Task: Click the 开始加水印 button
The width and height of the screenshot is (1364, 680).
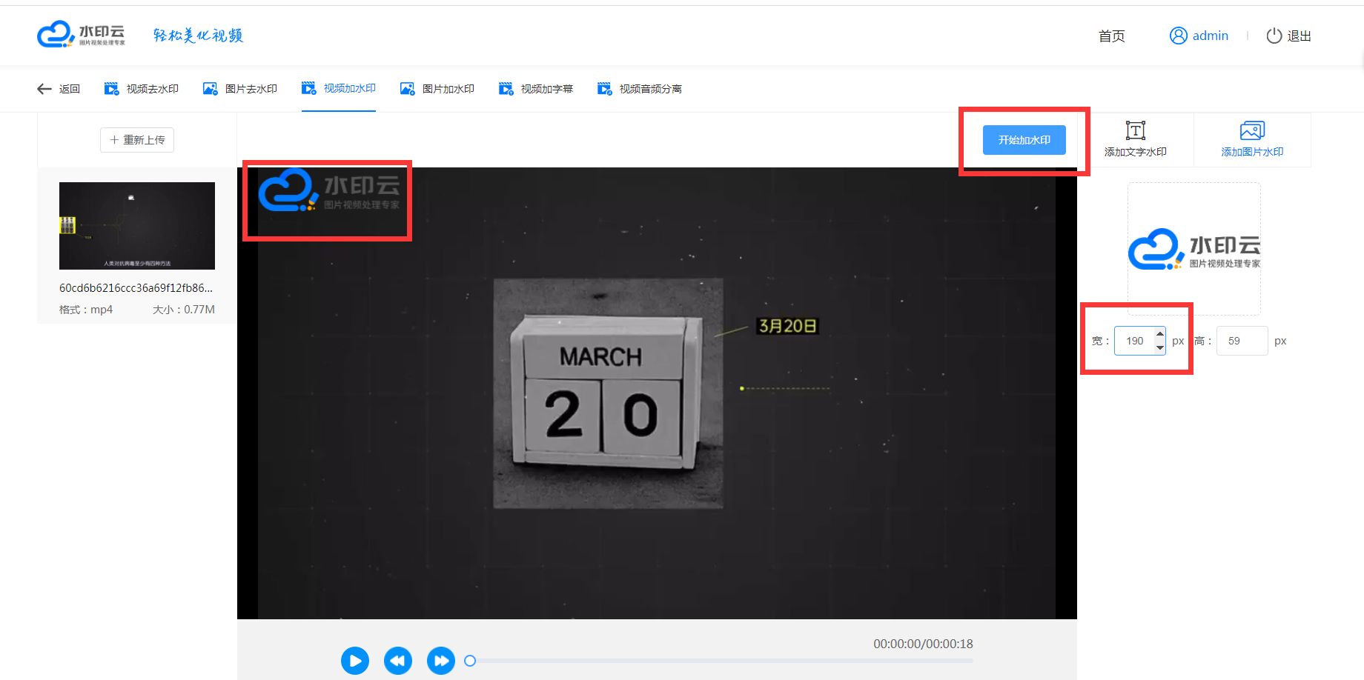Action: pos(1024,140)
